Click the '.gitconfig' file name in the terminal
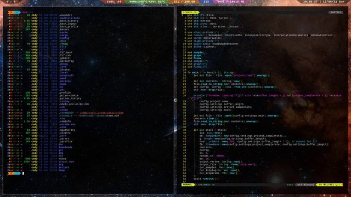The height and width of the screenshot is (197, 351). click(x=66, y=61)
